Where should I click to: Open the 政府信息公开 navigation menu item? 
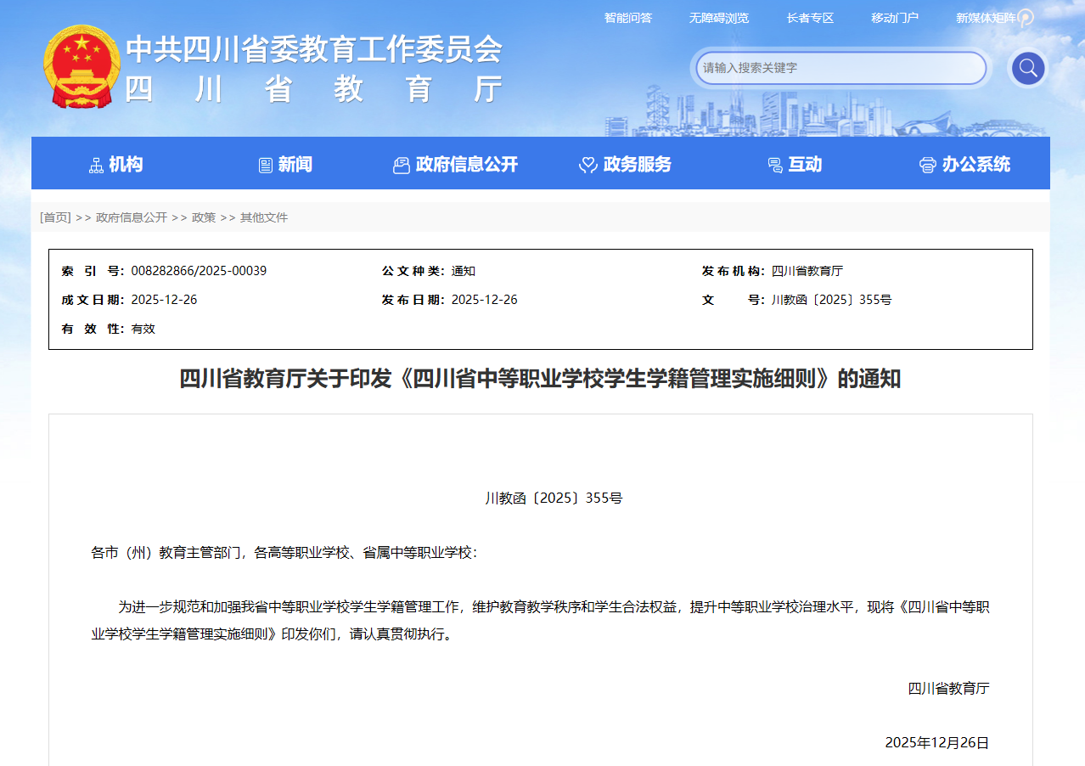tap(455, 165)
